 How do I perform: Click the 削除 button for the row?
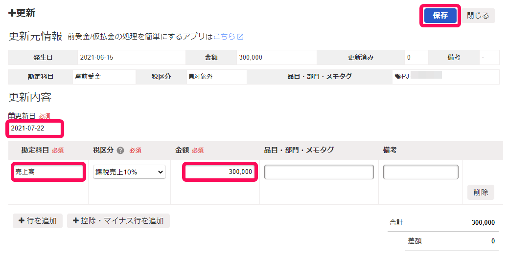point(481,193)
